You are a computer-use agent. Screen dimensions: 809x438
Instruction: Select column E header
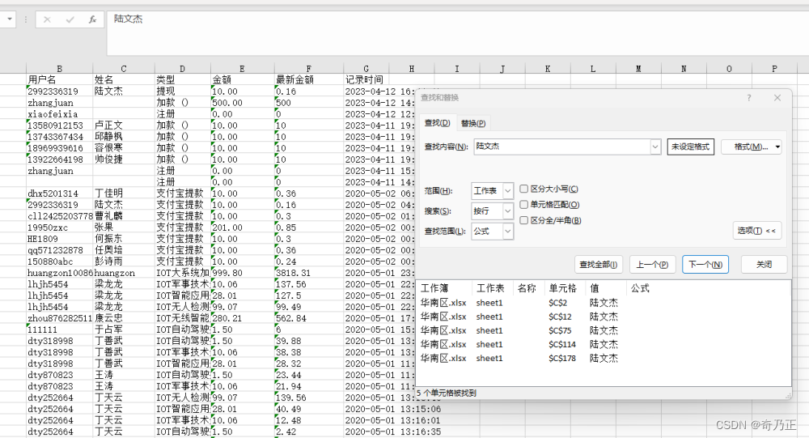tap(242, 69)
